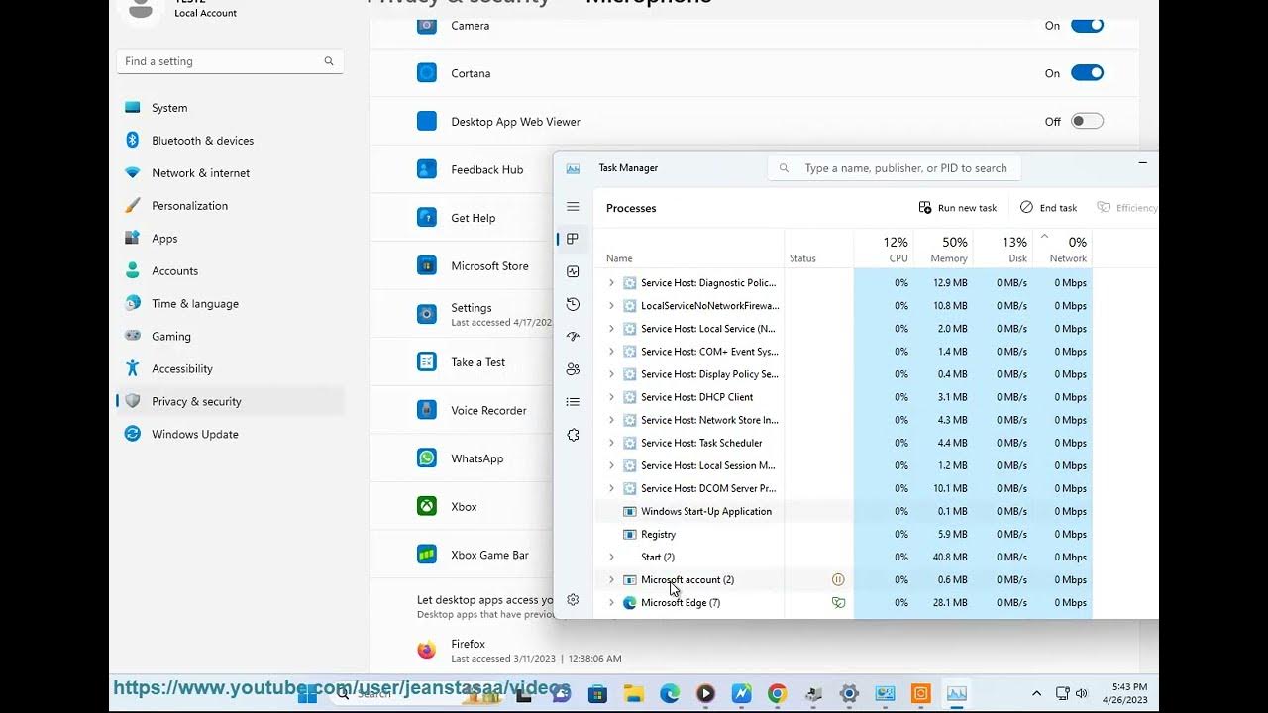Expand Start (2) process group

click(611, 557)
